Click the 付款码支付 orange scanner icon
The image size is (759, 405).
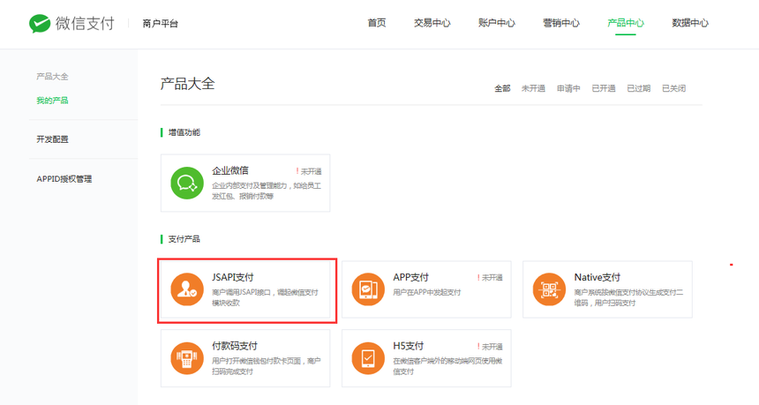pyautogui.click(x=187, y=358)
